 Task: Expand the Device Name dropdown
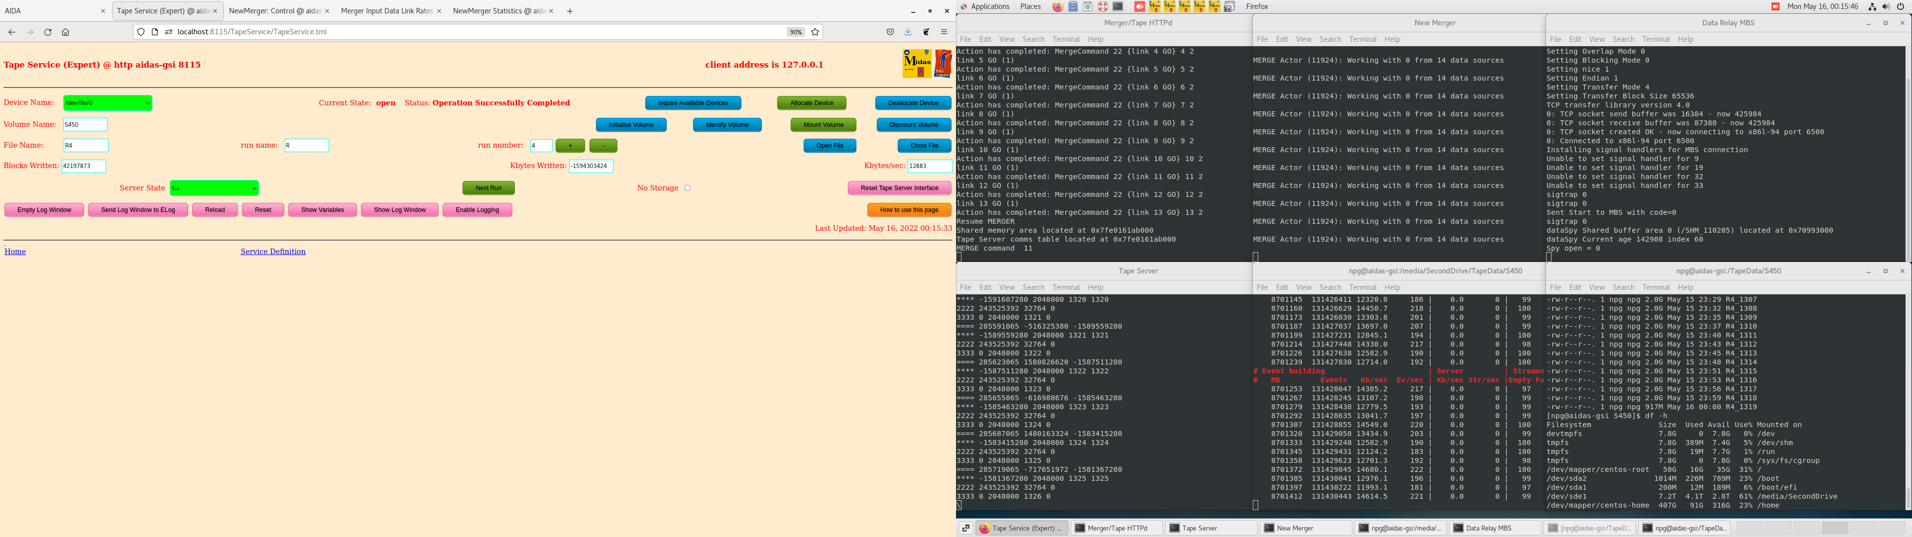108,103
